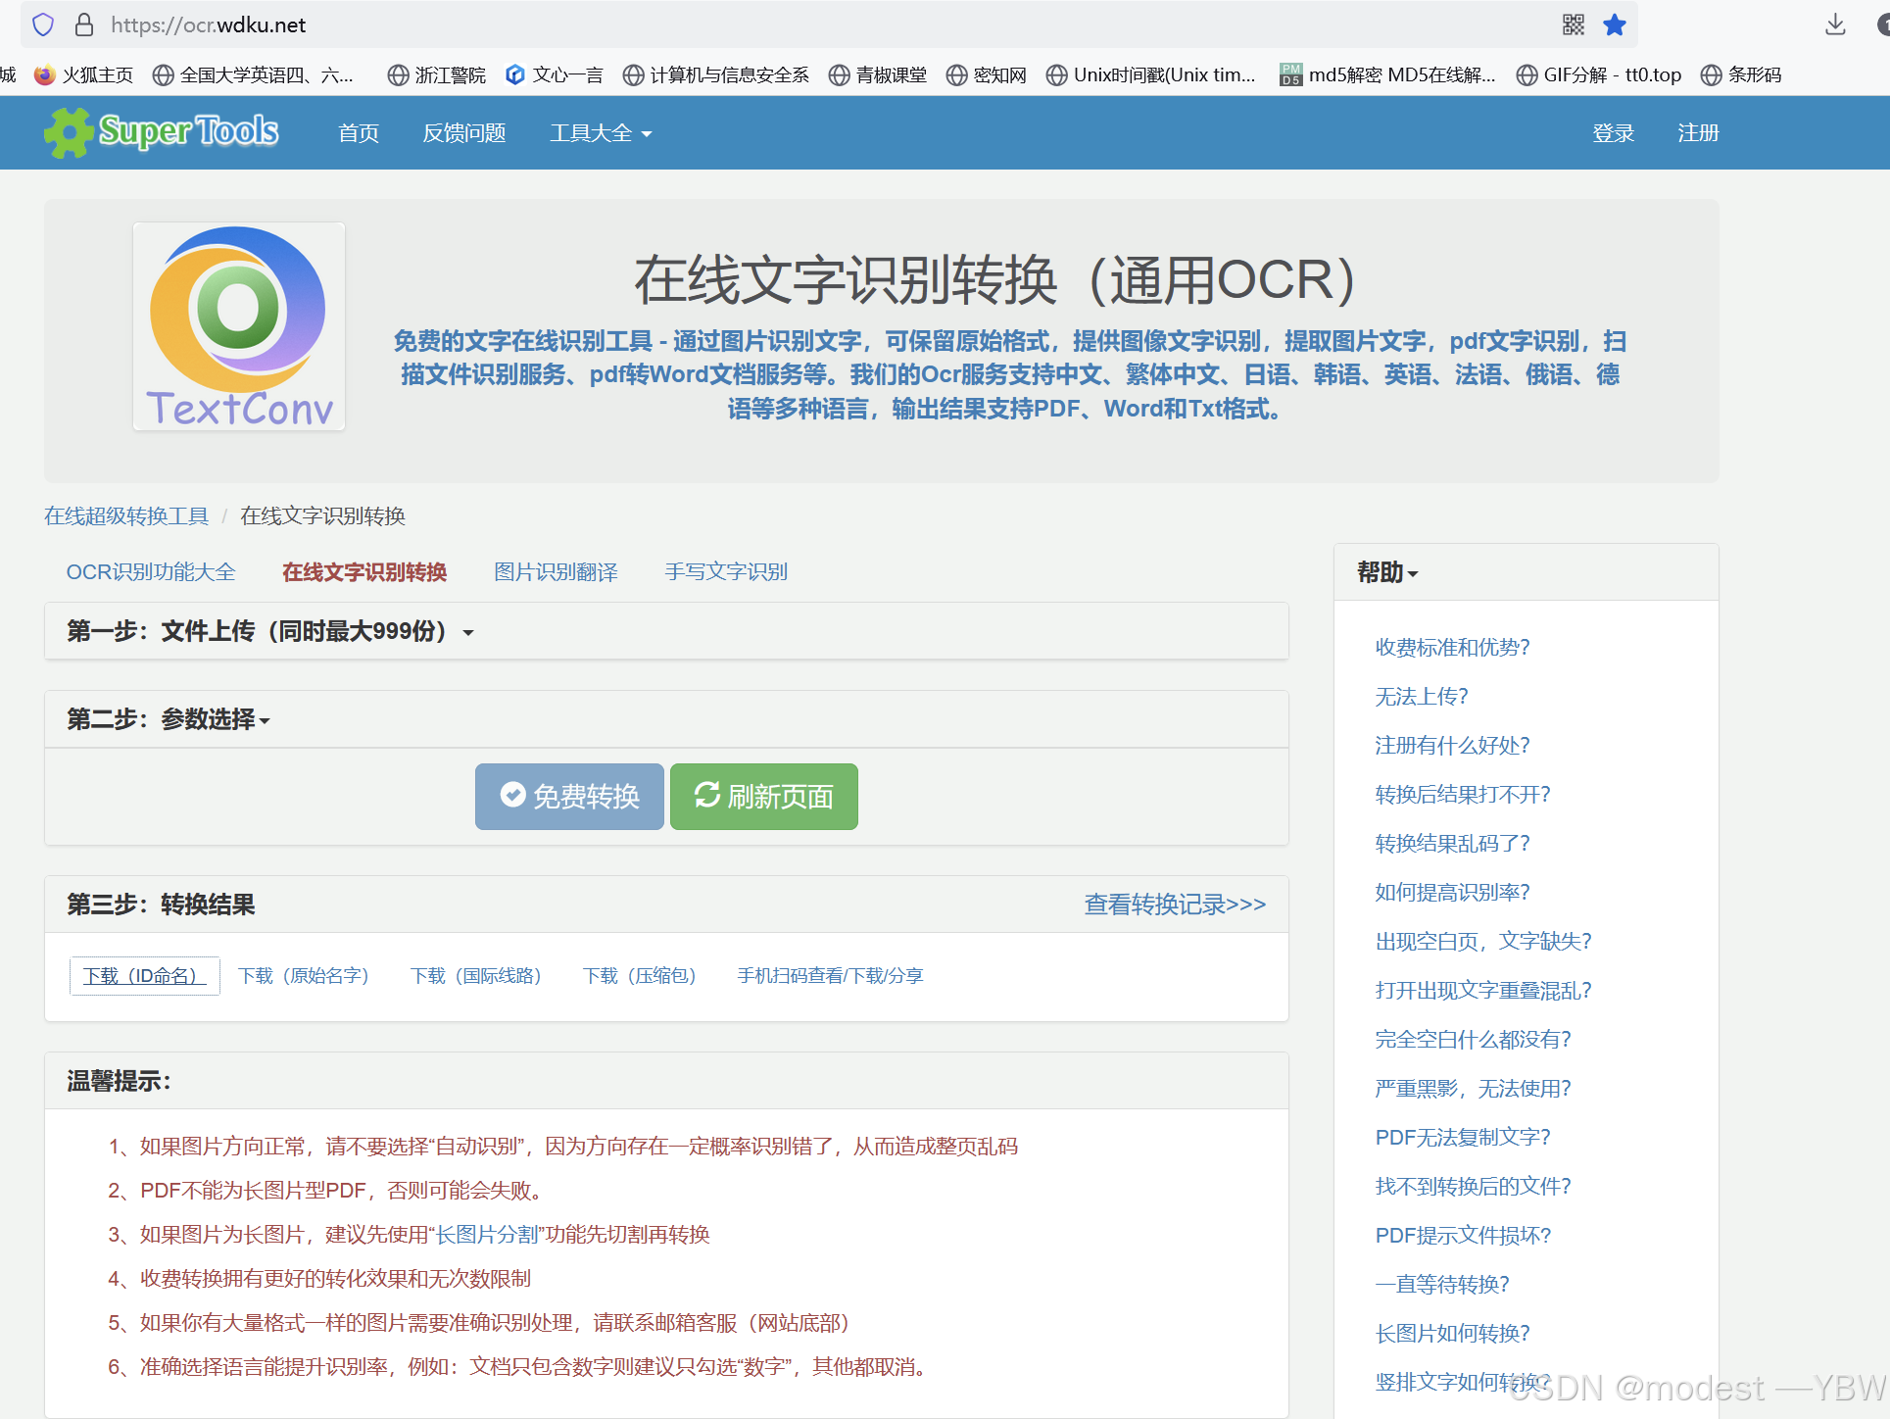Open 青椒课堂 bookmark

pos(878,75)
